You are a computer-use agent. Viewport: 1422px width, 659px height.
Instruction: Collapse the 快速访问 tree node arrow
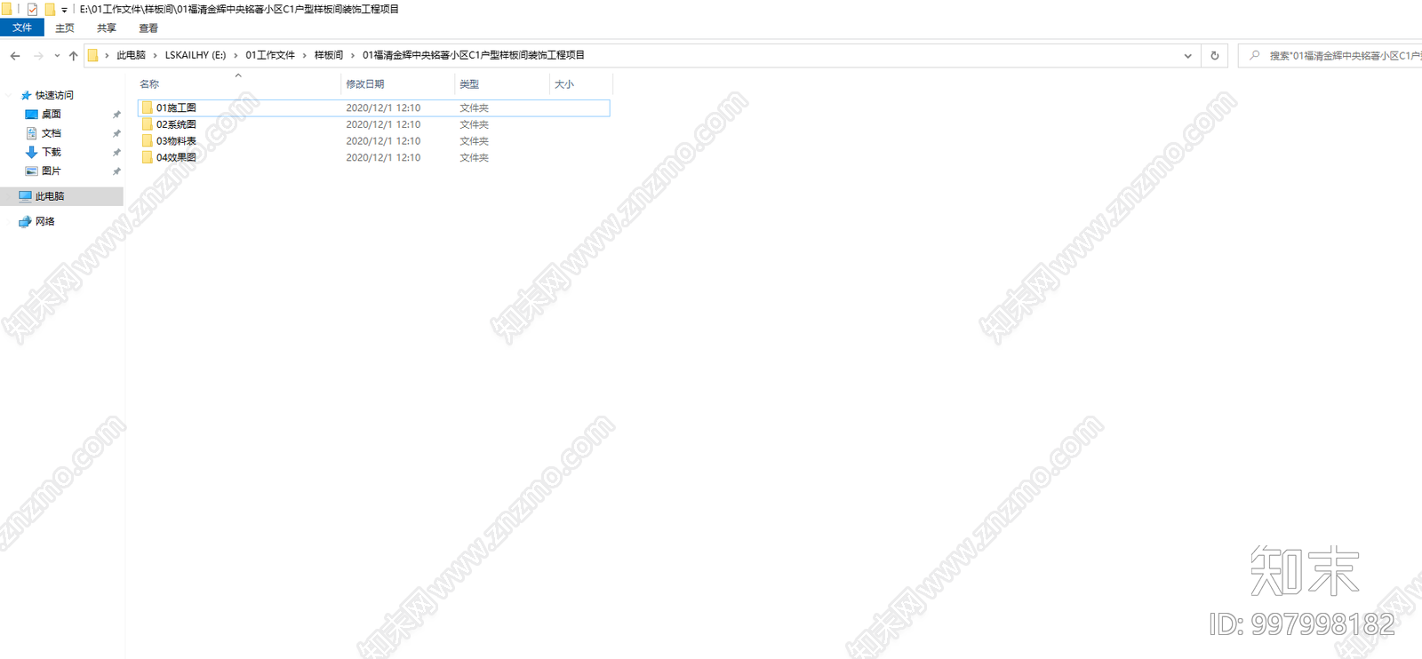[x=9, y=95]
